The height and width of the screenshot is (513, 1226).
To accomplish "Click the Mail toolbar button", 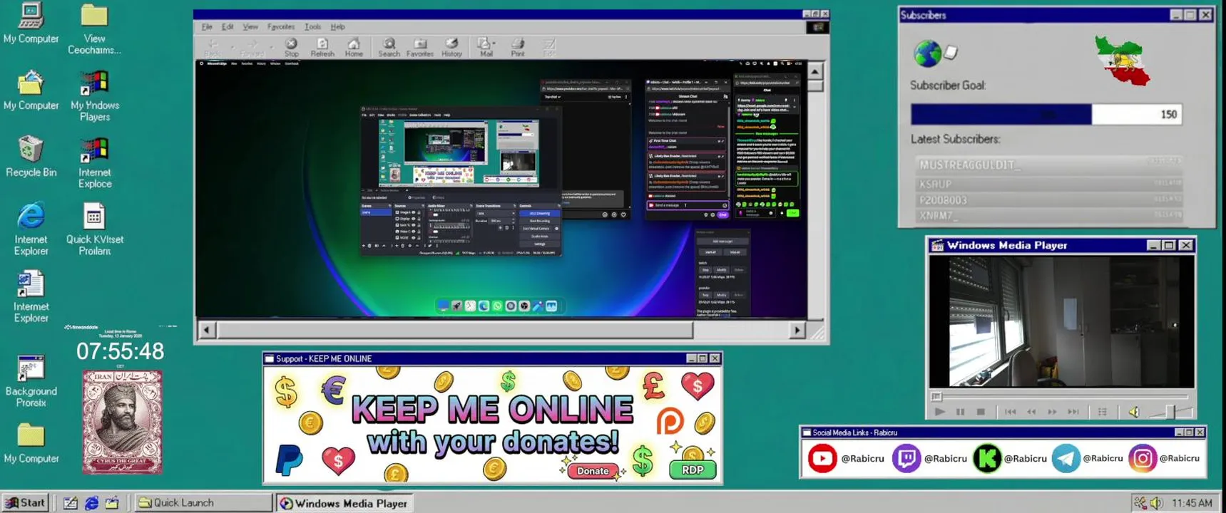I will 485,47.
